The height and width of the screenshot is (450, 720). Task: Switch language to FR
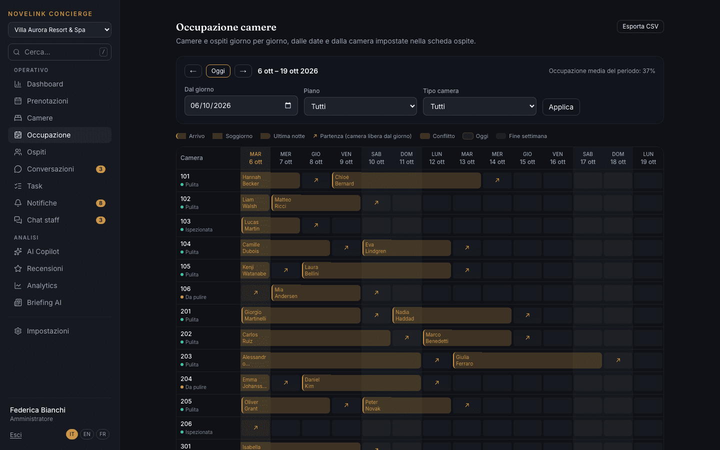click(x=102, y=434)
